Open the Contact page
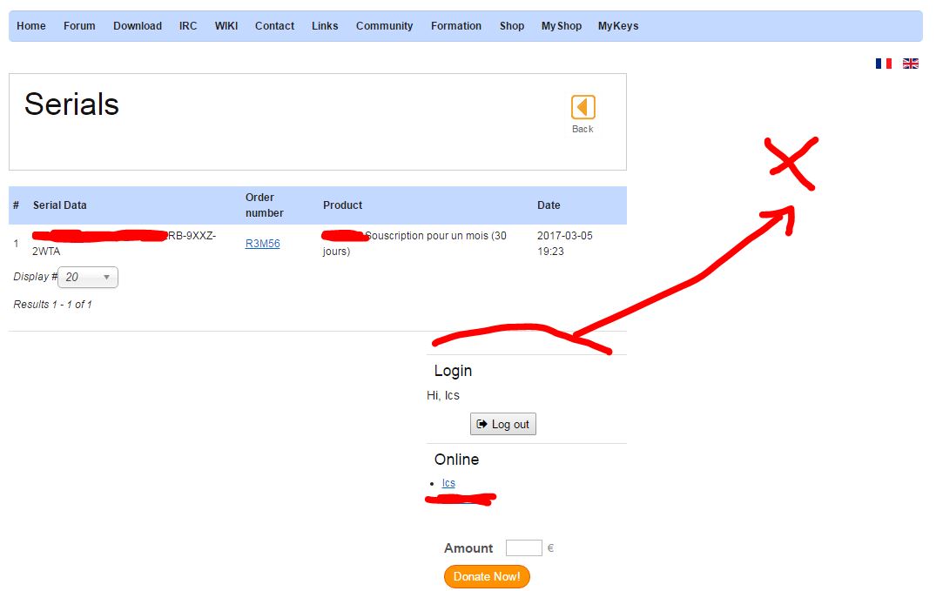The width and height of the screenshot is (936, 591). (274, 25)
